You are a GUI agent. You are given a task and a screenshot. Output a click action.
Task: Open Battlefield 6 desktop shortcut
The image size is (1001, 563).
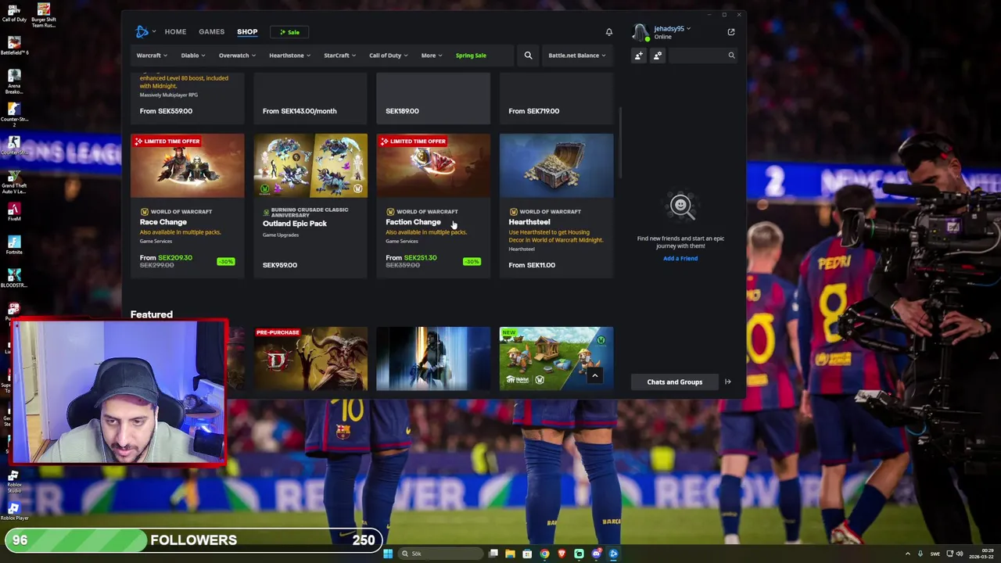14,45
